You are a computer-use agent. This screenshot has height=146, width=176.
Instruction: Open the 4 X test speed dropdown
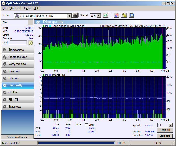point(170,125)
